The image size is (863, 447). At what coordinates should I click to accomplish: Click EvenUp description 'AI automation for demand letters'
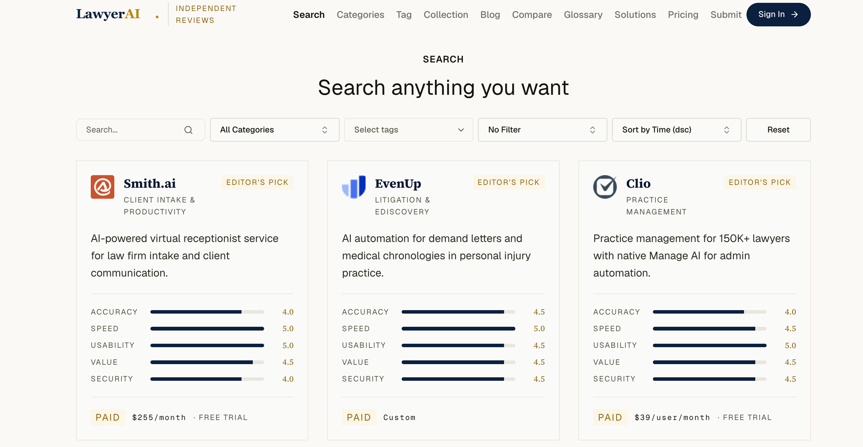click(x=437, y=256)
